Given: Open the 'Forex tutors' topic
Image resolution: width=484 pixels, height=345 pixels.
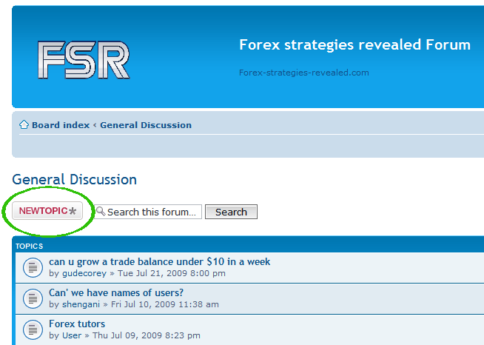Looking at the screenshot, I should pos(77,324).
